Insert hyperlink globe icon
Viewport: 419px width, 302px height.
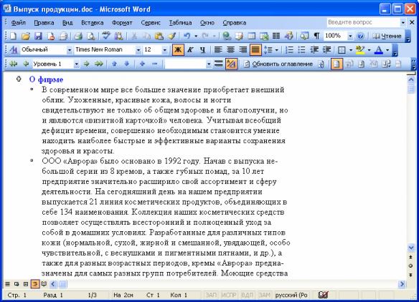[x=227, y=36]
